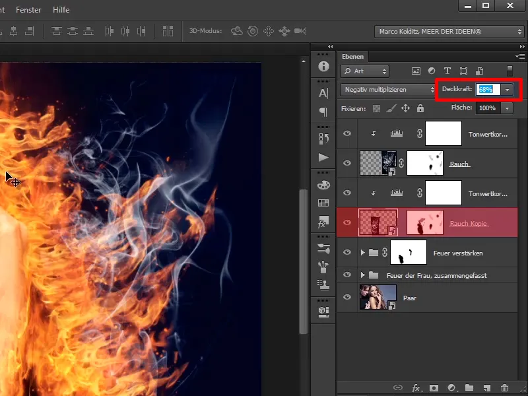This screenshot has width=528, height=396.
Task: Open the Hilfe menu
Action: click(61, 10)
